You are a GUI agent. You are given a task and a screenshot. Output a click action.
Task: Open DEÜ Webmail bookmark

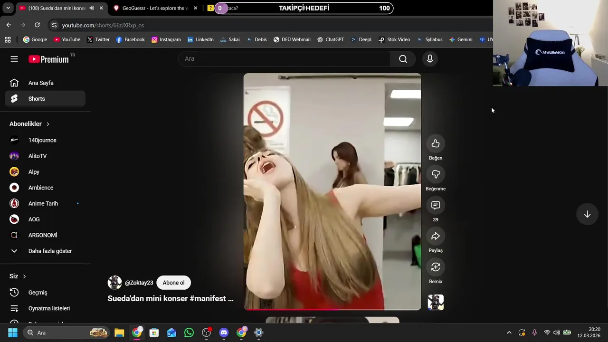(x=292, y=39)
